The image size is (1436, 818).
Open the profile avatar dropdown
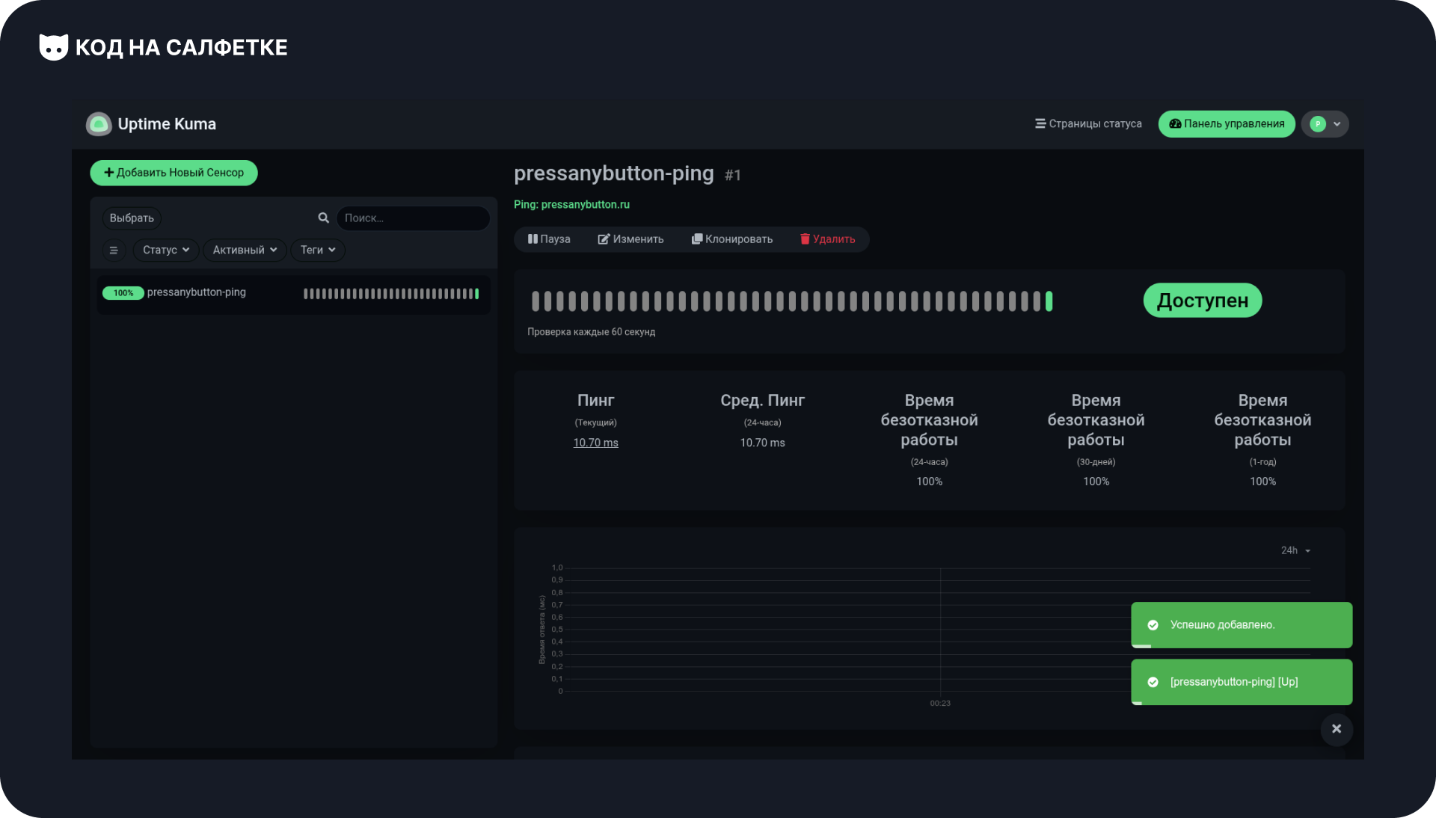(x=1325, y=124)
